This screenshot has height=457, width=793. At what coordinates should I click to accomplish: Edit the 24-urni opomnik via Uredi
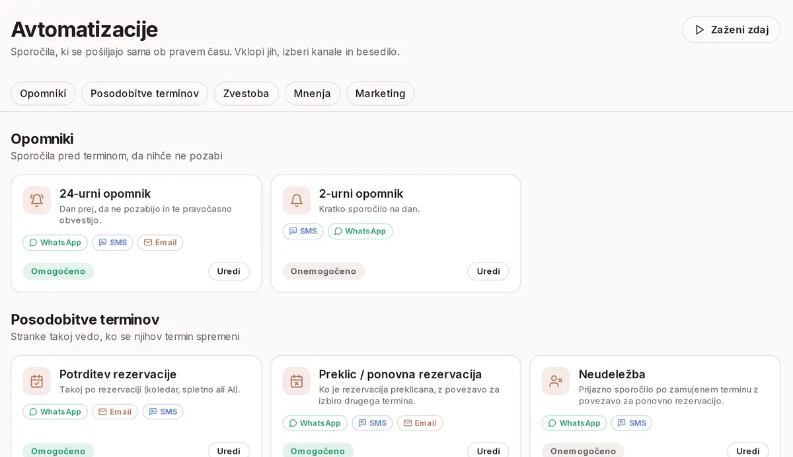(229, 271)
